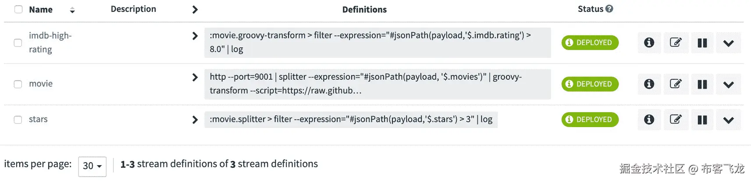Image resolution: width=751 pixels, height=181 pixels.
Task: Undeploy the imdb-high-rating stream with pause icon
Action: [x=702, y=43]
